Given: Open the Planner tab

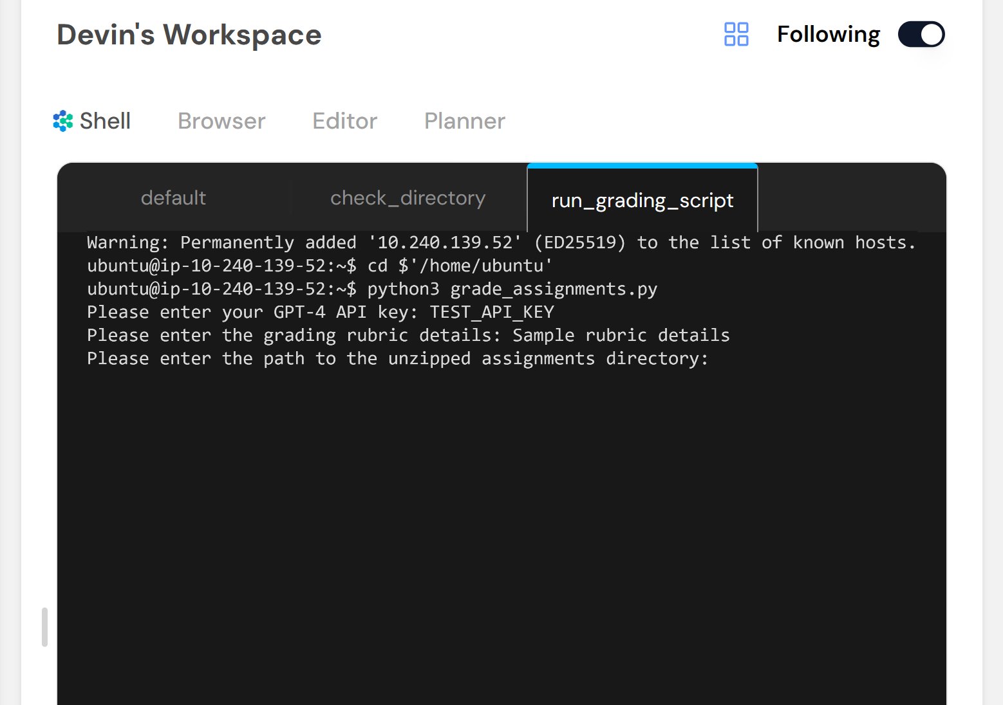Looking at the screenshot, I should click(465, 121).
